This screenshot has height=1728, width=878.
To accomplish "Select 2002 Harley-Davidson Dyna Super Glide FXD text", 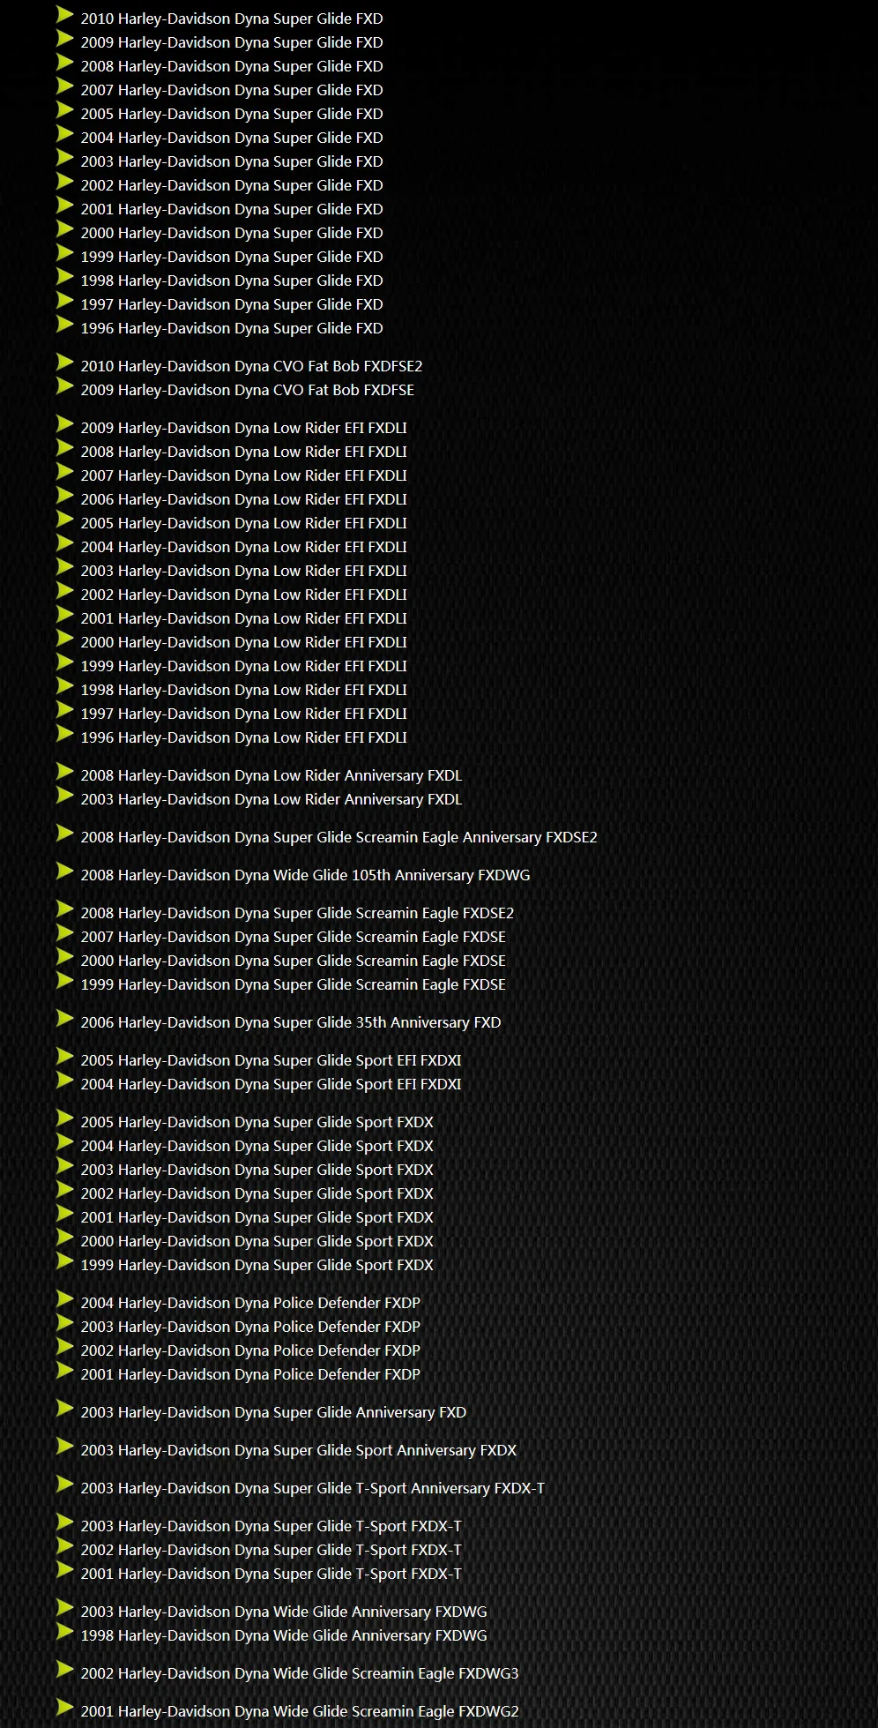I will click(232, 185).
